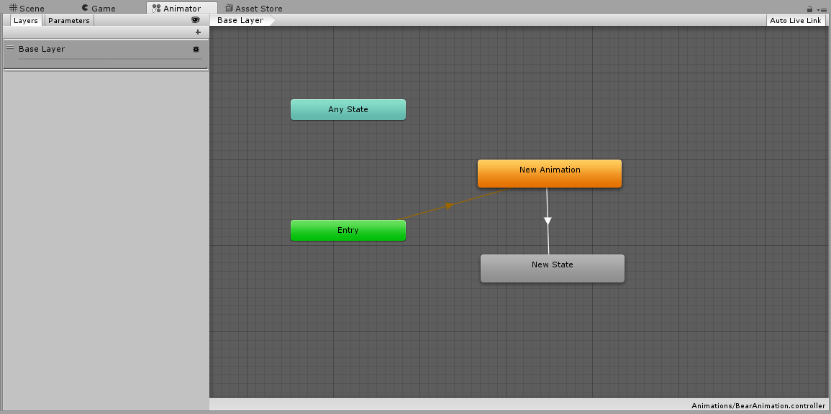Open the window options menu beside the lock
The width and height of the screenshot is (831, 414).
click(821, 9)
